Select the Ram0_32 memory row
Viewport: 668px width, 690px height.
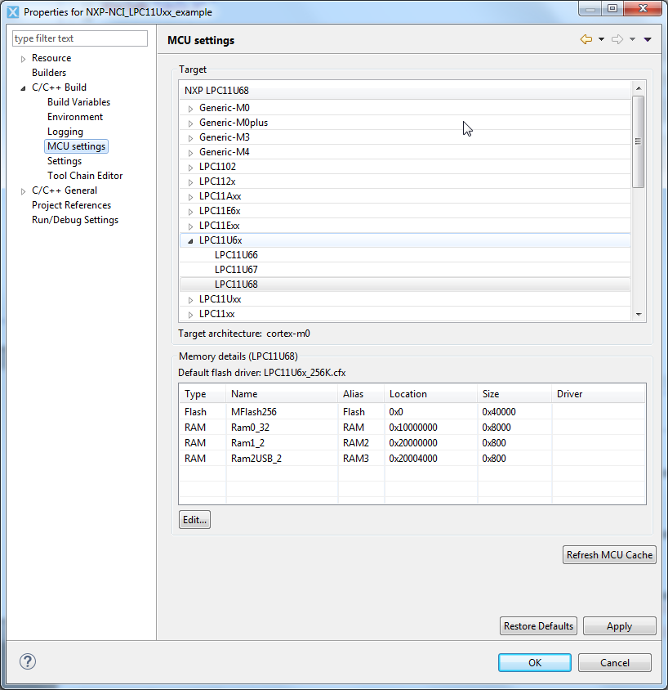412,428
